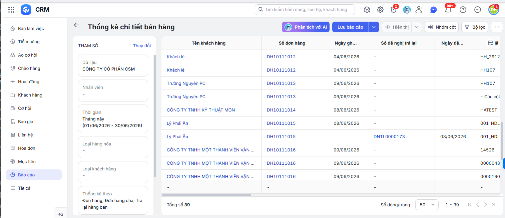The width and height of the screenshot is (505, 218).
Task: Click Thay đổi link in parameters
Action: [142, 46]
